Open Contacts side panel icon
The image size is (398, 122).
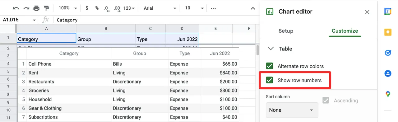click(388, 73)
